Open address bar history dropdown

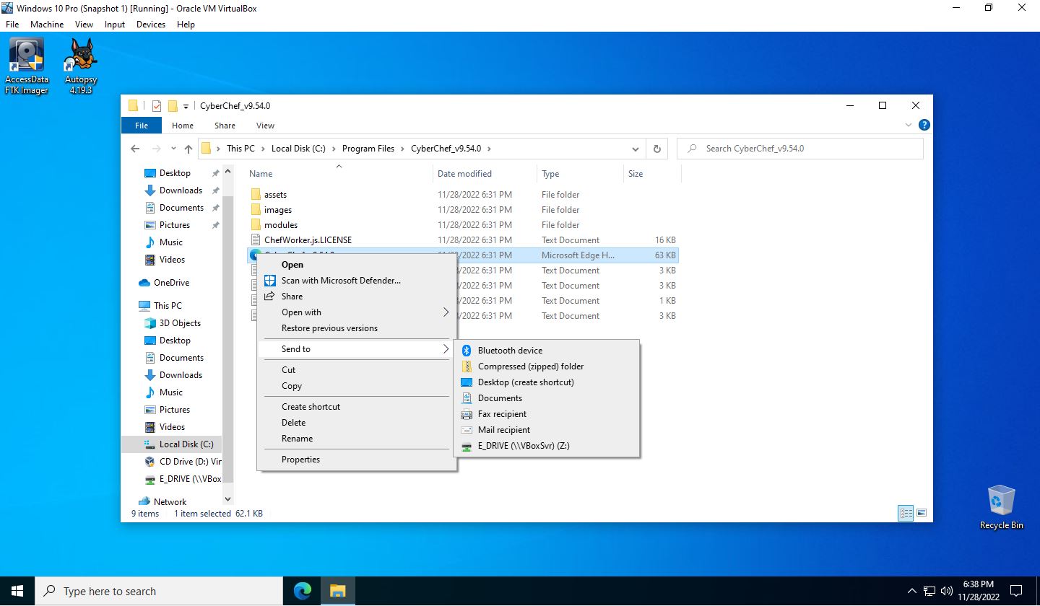point(636,149)
